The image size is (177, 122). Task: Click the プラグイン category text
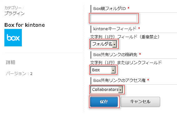click(x=14, y=13)
